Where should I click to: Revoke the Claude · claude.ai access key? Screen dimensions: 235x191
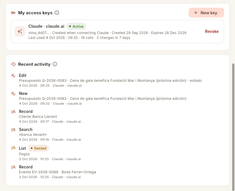[x=211, y=31]
